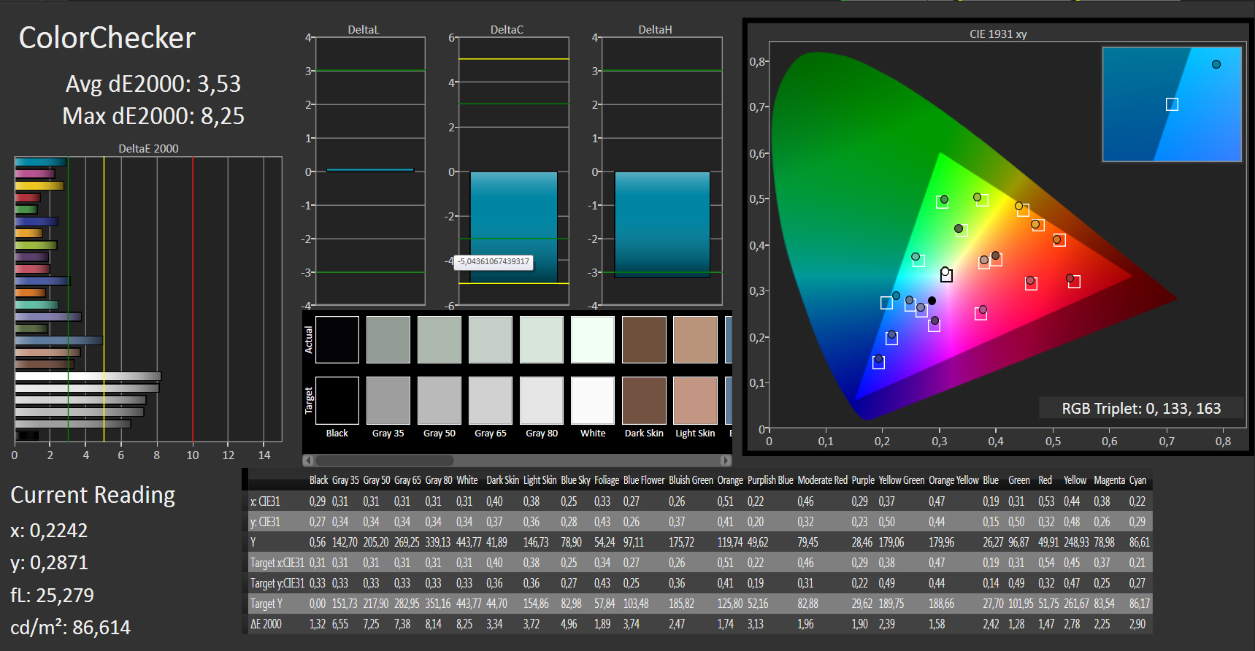Image resolution: width=1255 pixels, height=651 pixels.
Task: Pick the Gray 65 actual swatch
Action: pyautogui.click(x=491, y=339)
